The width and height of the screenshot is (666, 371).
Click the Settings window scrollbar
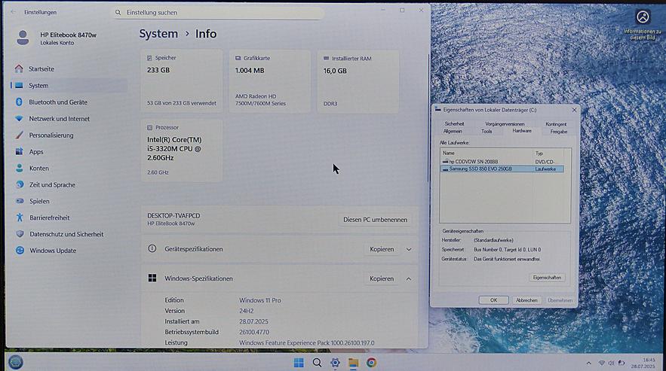coord(428,119)
